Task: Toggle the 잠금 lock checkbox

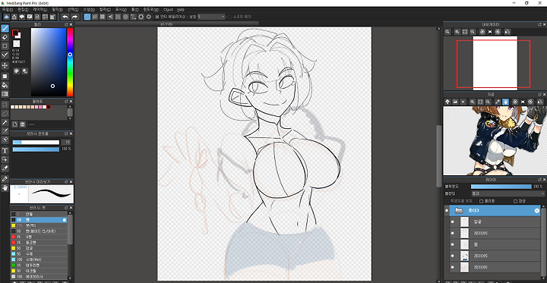Action: click(515, 201)
